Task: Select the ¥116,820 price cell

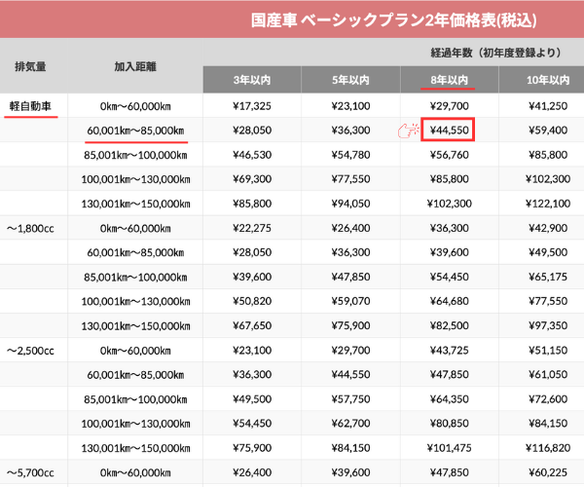Action: coord(541,450)
